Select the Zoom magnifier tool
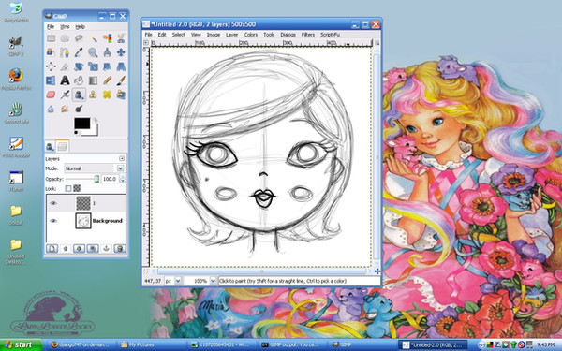The height and width of the screenshot is (351, 562). coord(93,52)
